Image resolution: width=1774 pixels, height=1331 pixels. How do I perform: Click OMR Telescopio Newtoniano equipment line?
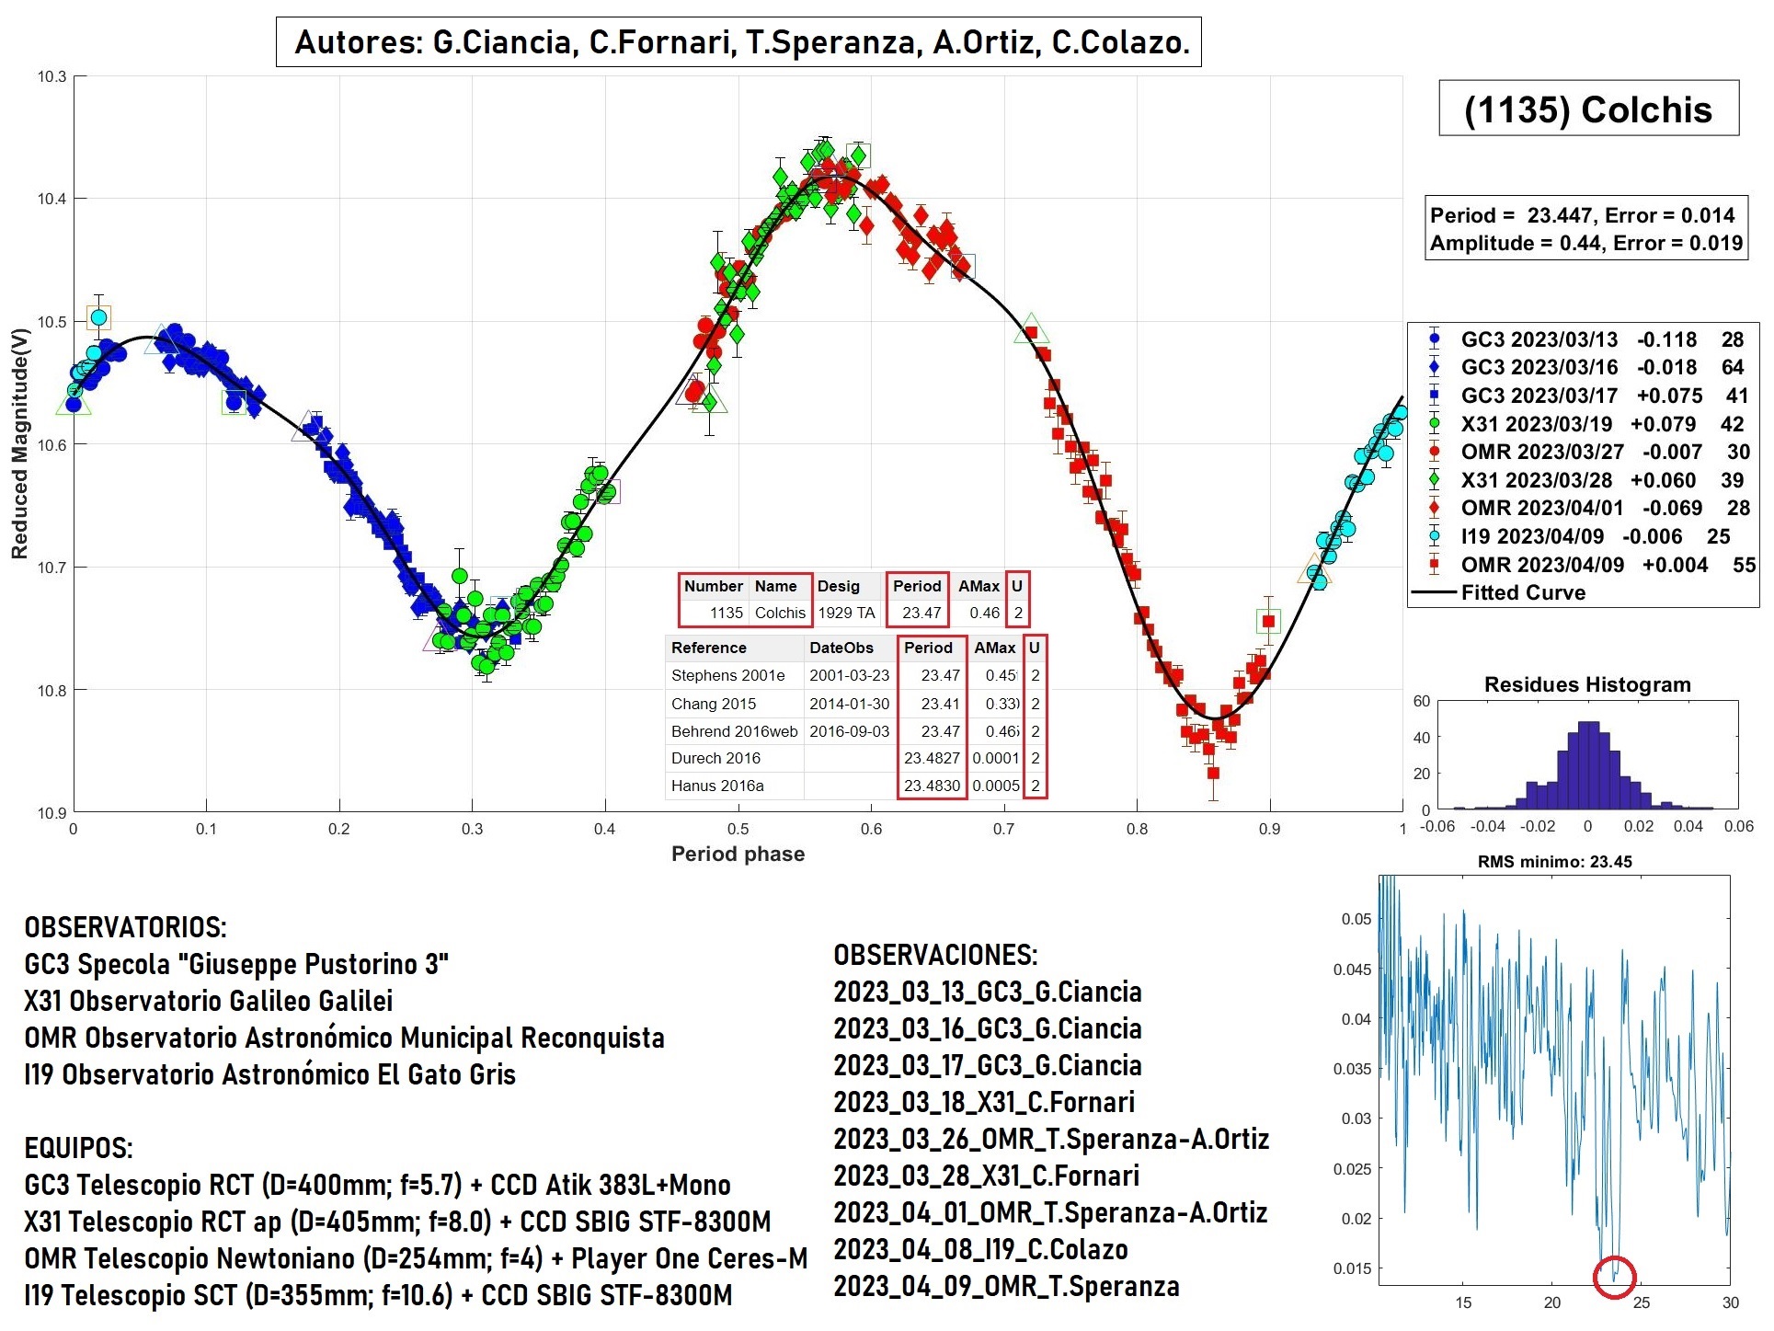tap(416, 1258)
